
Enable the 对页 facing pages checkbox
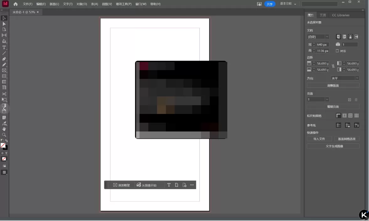tap(337, 51)
